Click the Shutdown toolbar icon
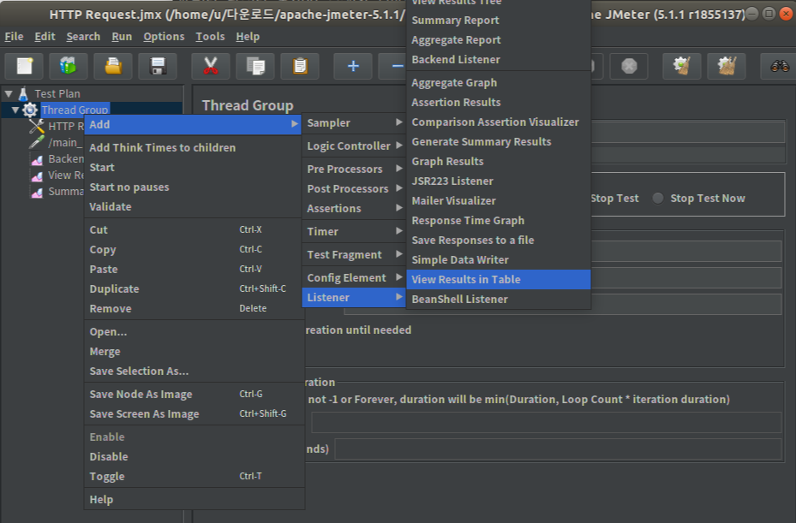This screenshot has height=523, width=796. pos(629,66)
